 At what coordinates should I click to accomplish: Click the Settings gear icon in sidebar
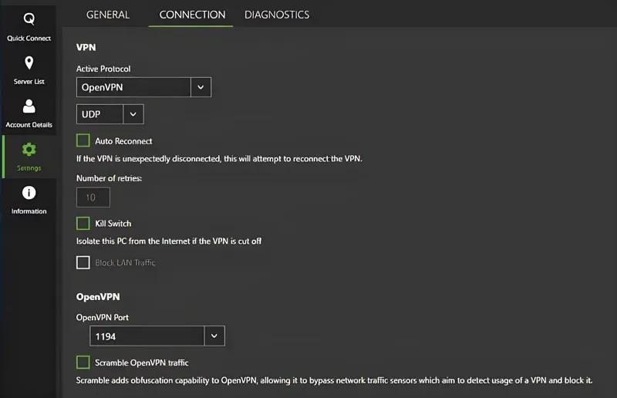[x=29, y=150]
